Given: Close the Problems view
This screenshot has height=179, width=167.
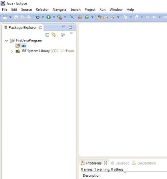Looking at the screenshot, I should point(105,163).
